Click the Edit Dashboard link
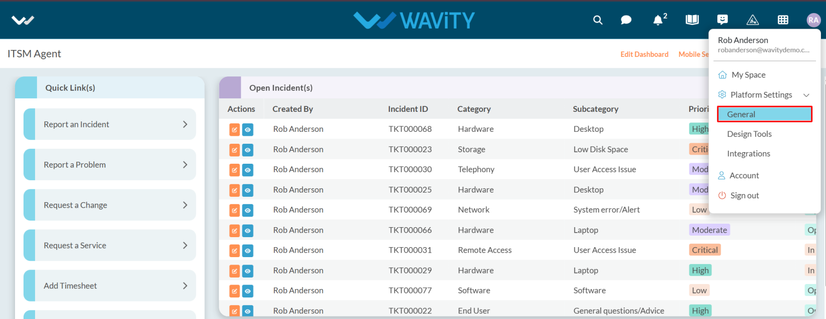This screenshot has width=826, height=319. (x=644, y=54)
